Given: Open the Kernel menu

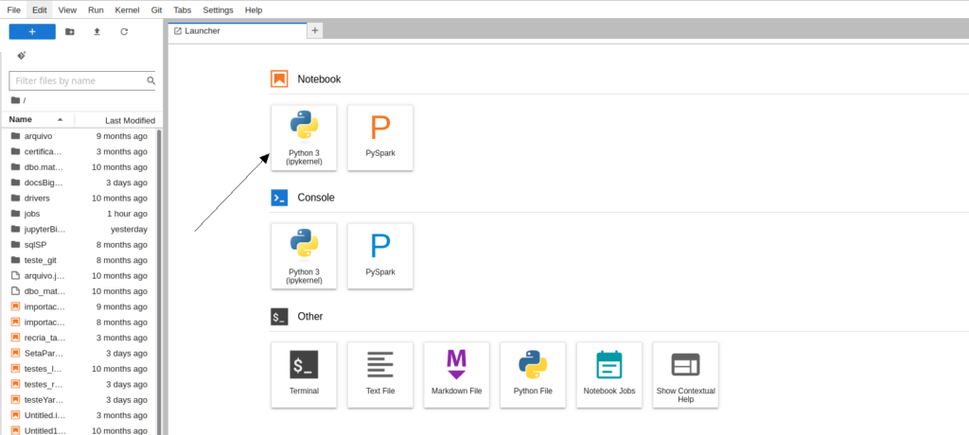Looking at the screenshot, I should pyautogui.click(x=126, y=9).
